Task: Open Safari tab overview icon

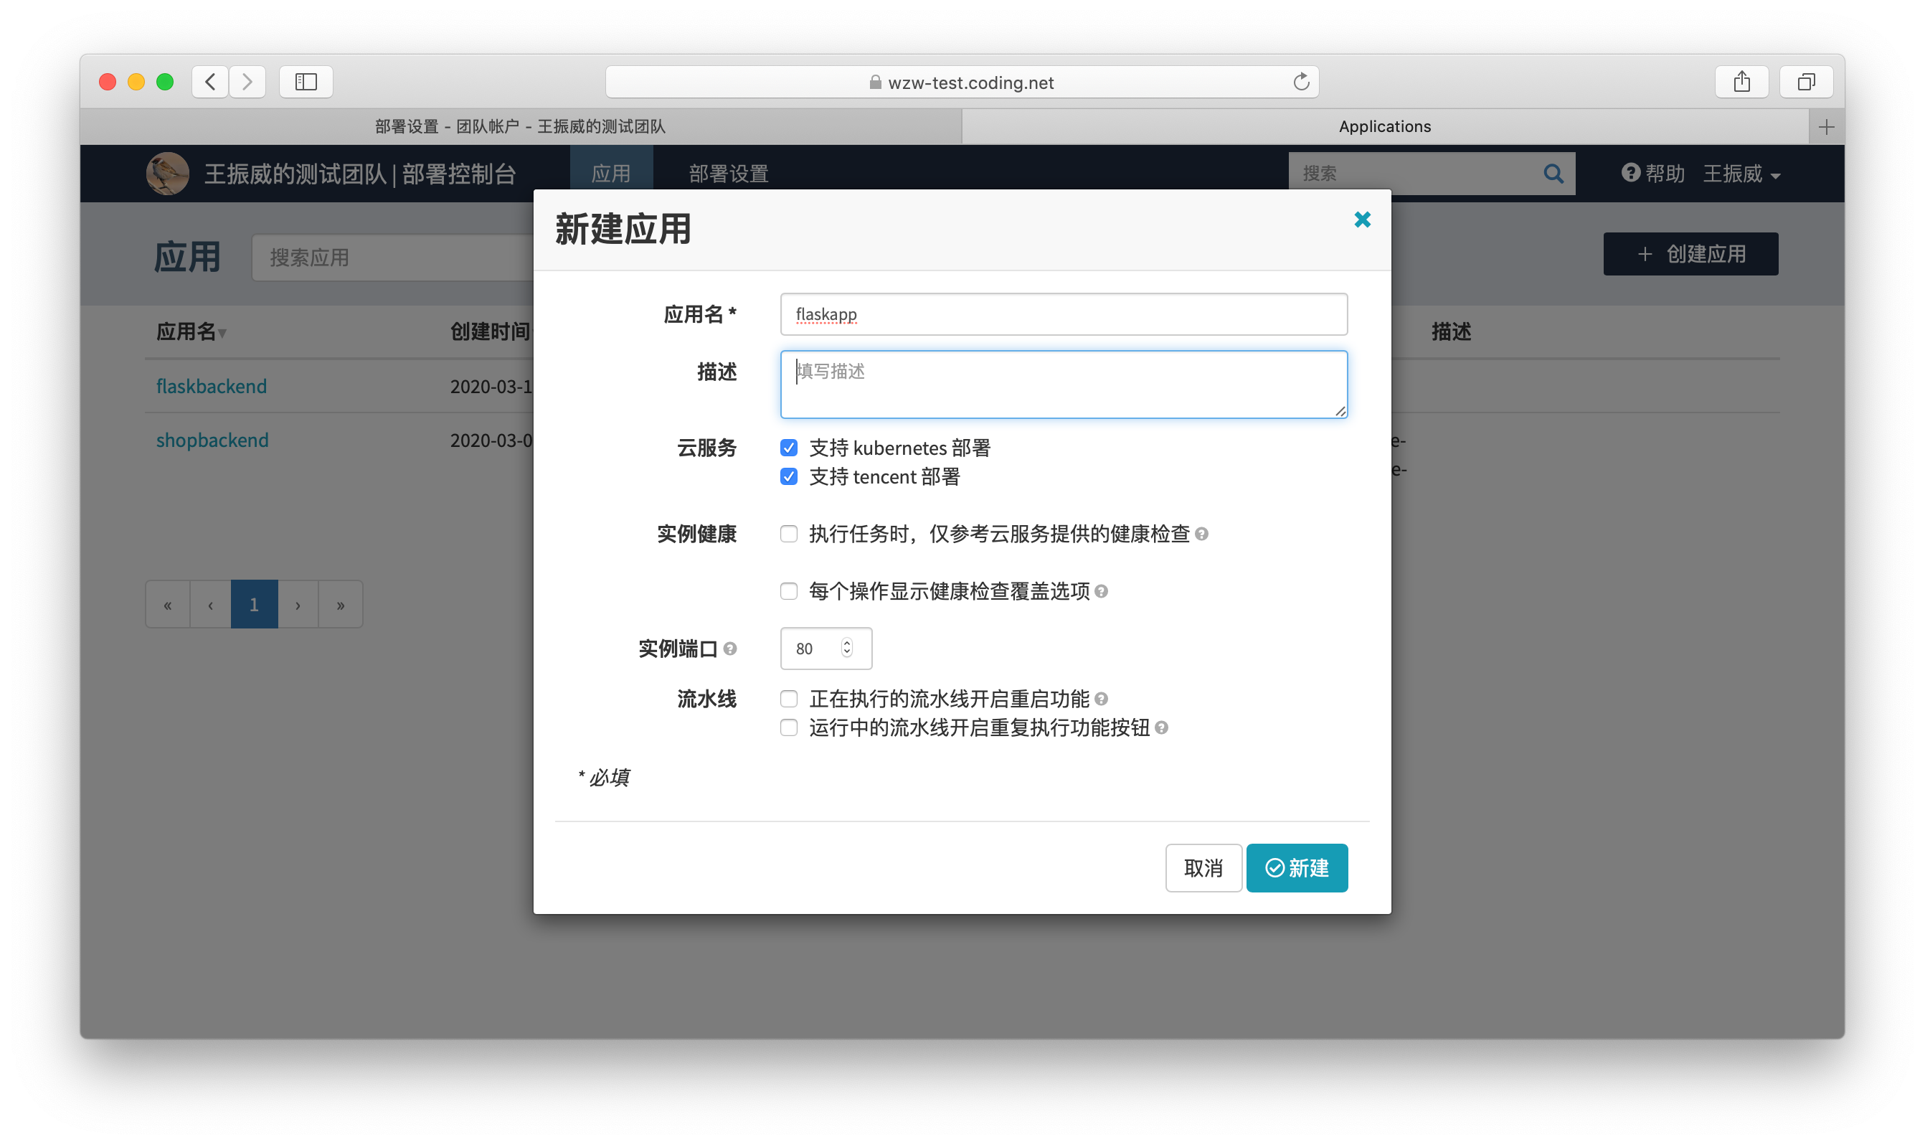Action: coord(1805,82)
